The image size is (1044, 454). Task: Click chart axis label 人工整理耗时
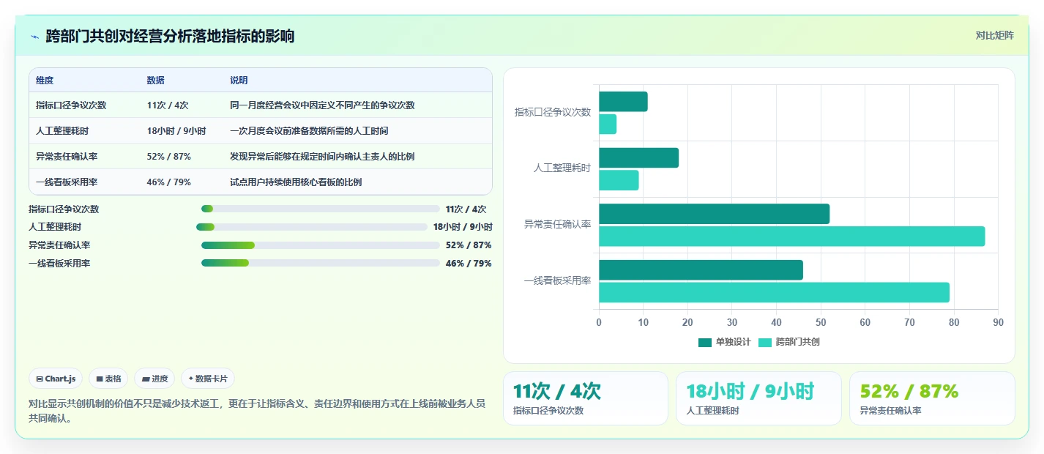coord(562,168)
